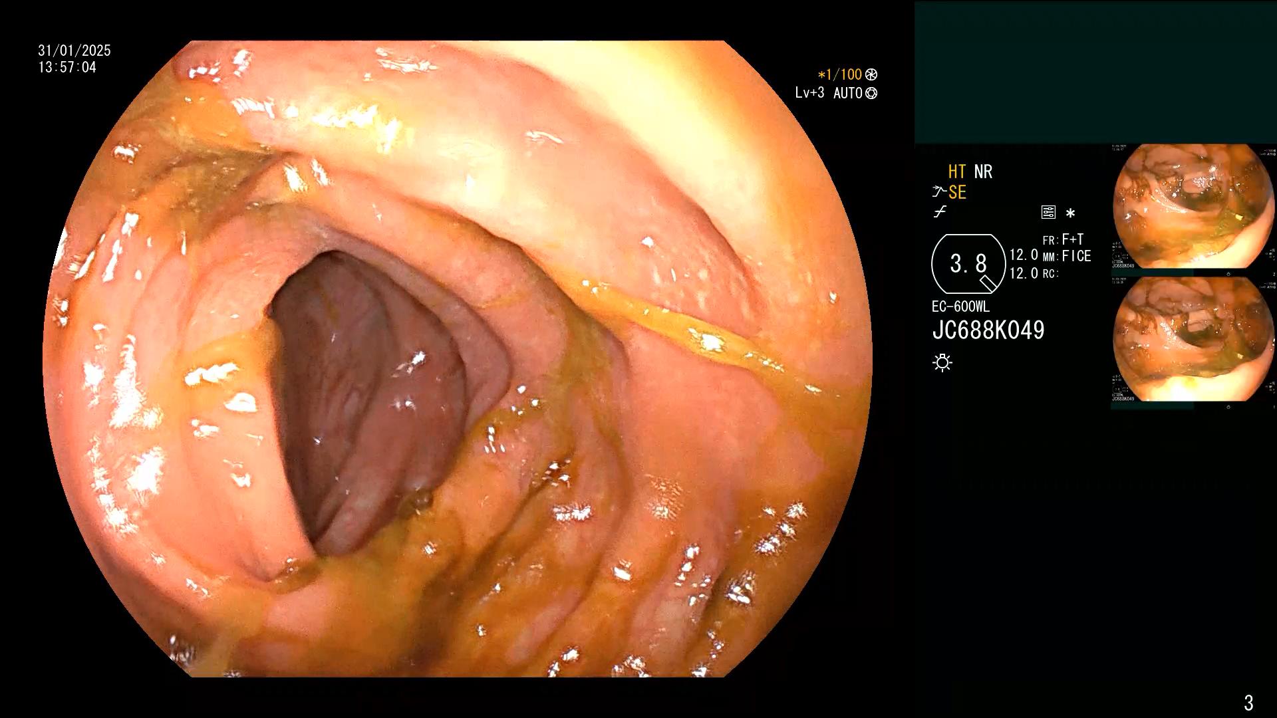Image resolution: width=1277 pixels, height=718 pixels.
Task: Click the date 31/01/2025
Action: pyautogui.click(x=74, y=51)
